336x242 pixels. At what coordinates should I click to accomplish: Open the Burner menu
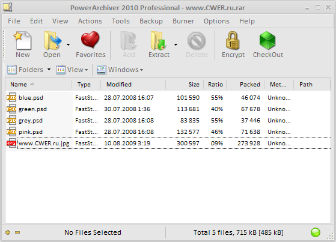pyautogui.click(x=183, y=21)
